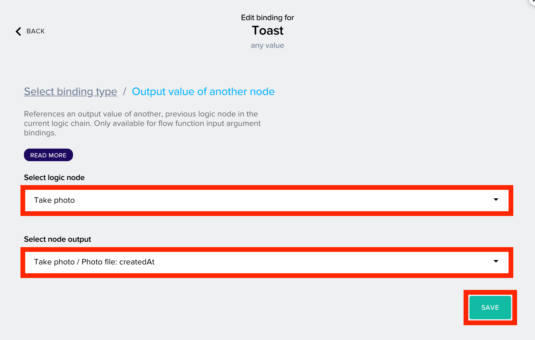This screenshot has height=340, width=535.
Task: Save the binding with the SAVE button
Action: (x=490, y=308)
